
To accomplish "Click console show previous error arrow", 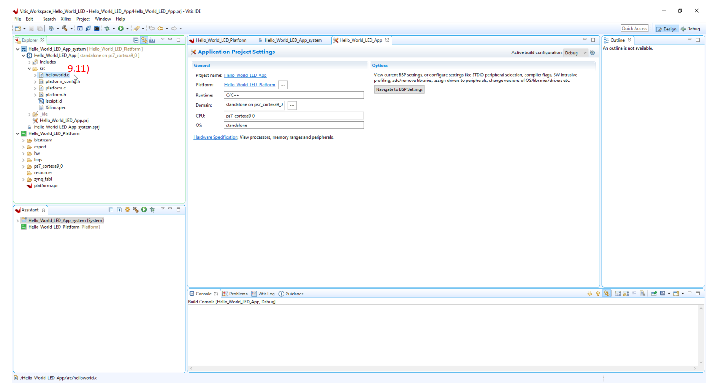I will [598, 294].
